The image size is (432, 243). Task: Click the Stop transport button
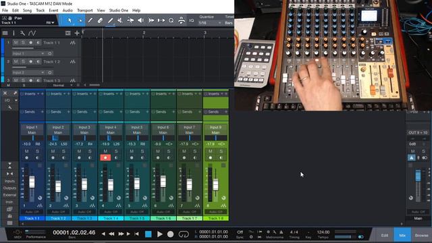point(148,234)
